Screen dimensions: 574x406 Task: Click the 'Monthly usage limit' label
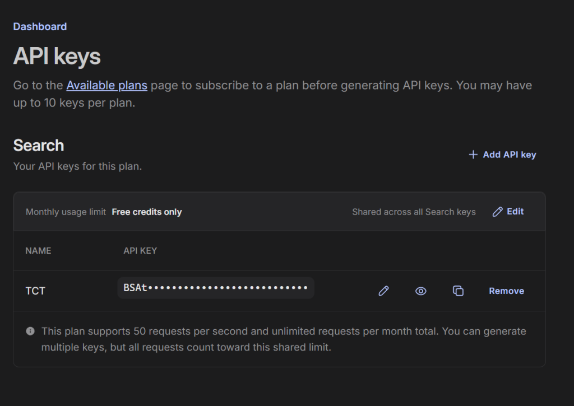pos(66,212)
